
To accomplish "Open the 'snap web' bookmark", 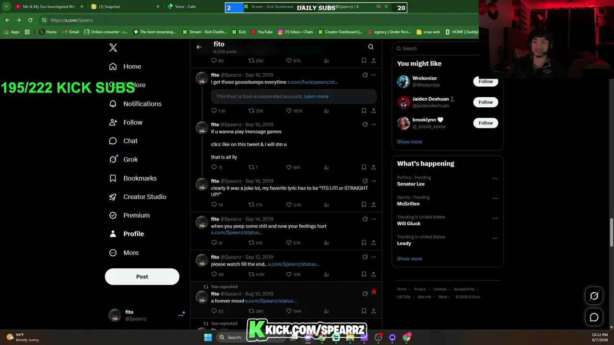I will pyautogui.click(x=428, y=32).
